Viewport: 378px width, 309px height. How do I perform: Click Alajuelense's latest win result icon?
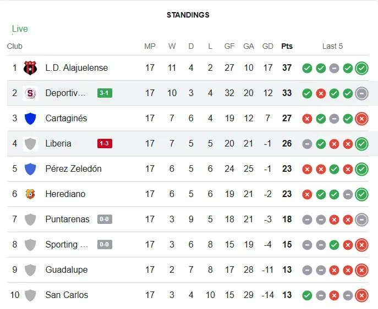[x=361, y=68]
